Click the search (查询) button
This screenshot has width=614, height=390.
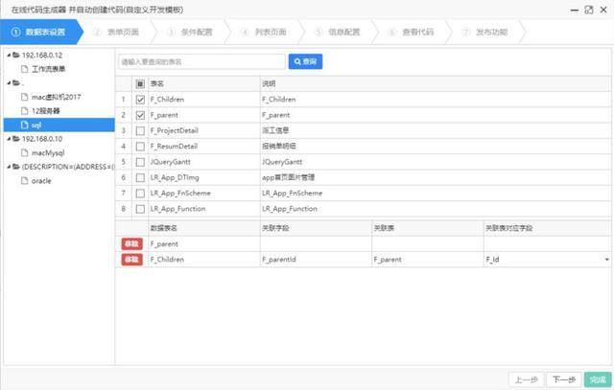tap(305, 61)
